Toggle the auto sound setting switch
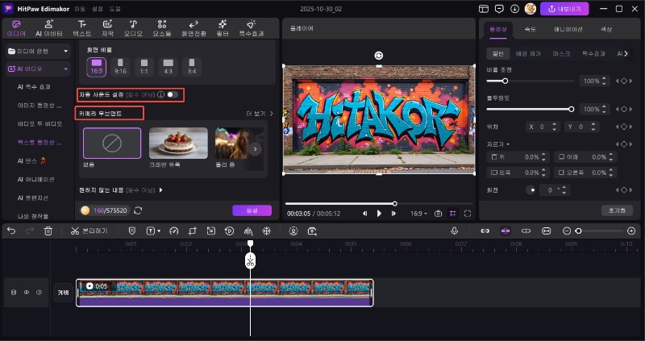Screen dimensions: 645x341 pos(173,94)
